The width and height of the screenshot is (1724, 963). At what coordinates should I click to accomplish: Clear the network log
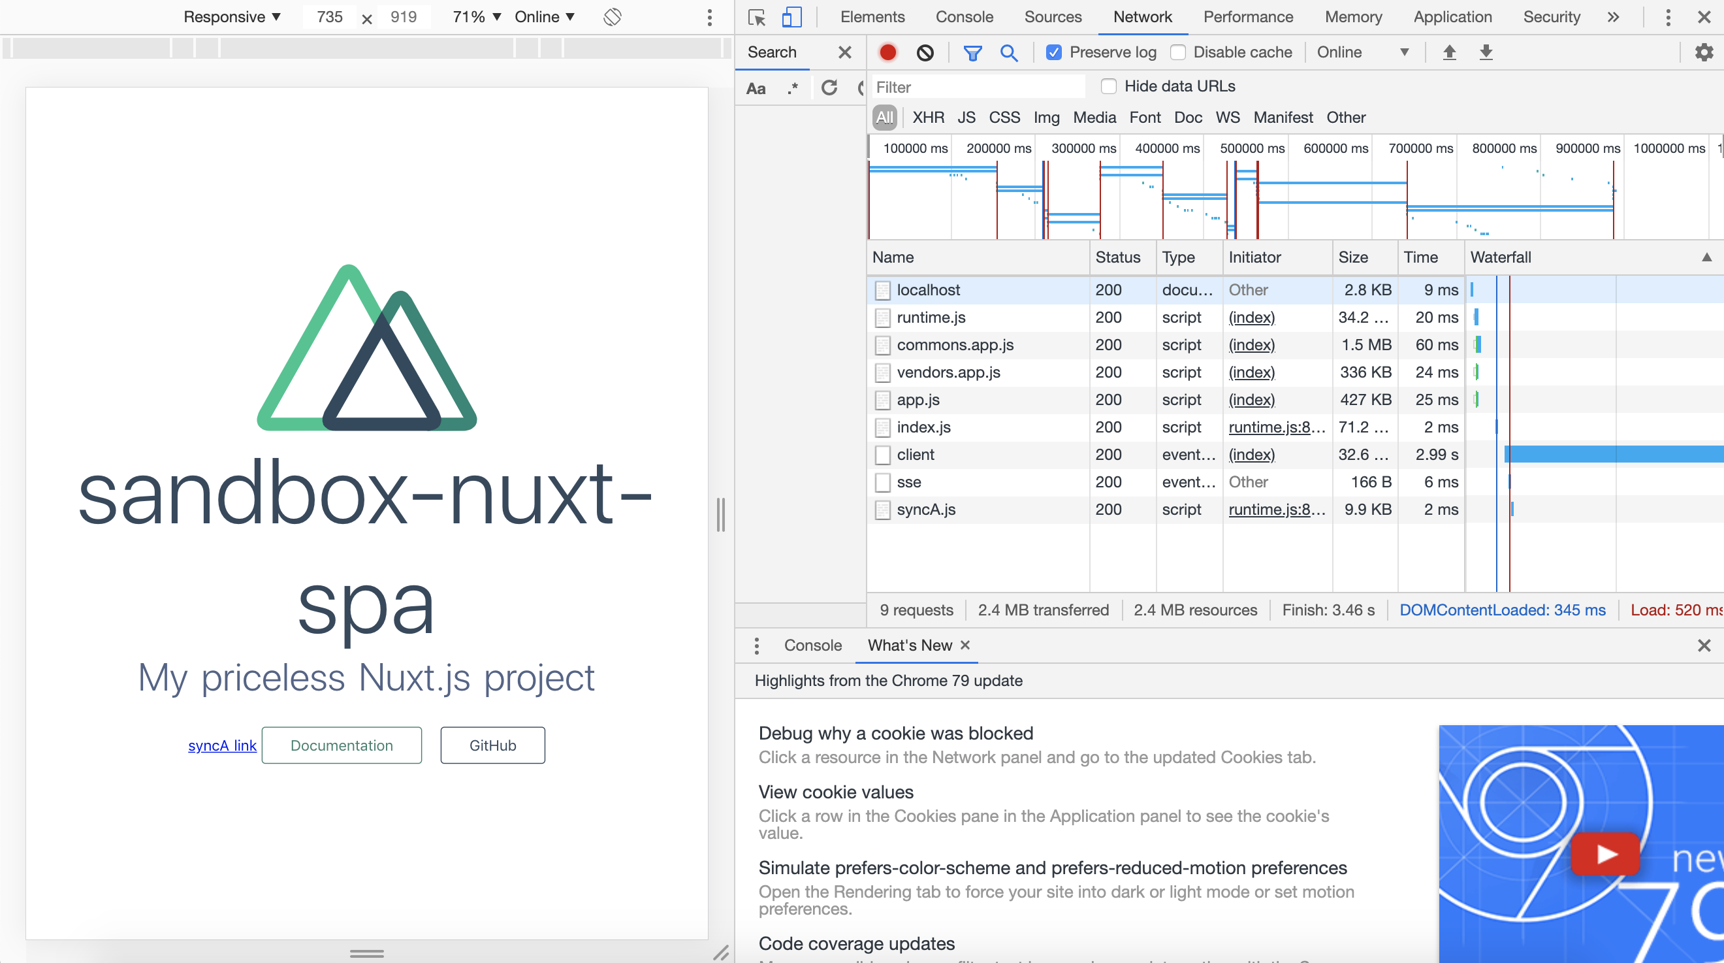pyautogui.click(x=925, y=52)
